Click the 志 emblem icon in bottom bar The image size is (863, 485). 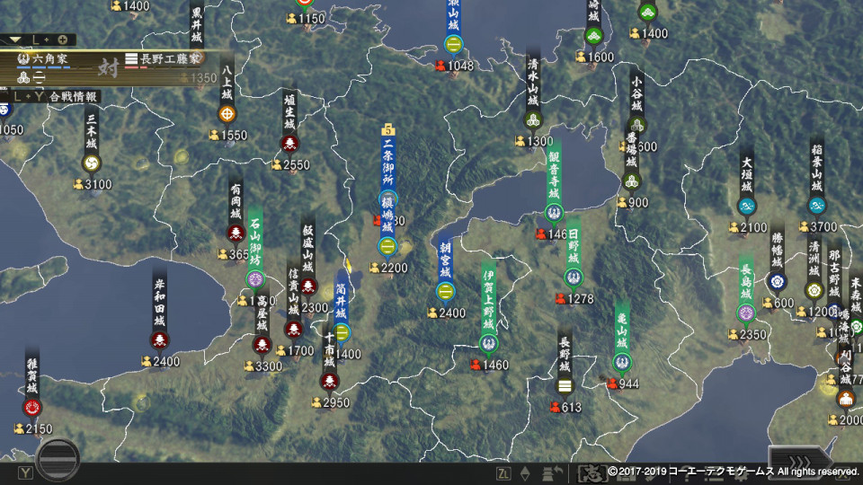(592, 473)
